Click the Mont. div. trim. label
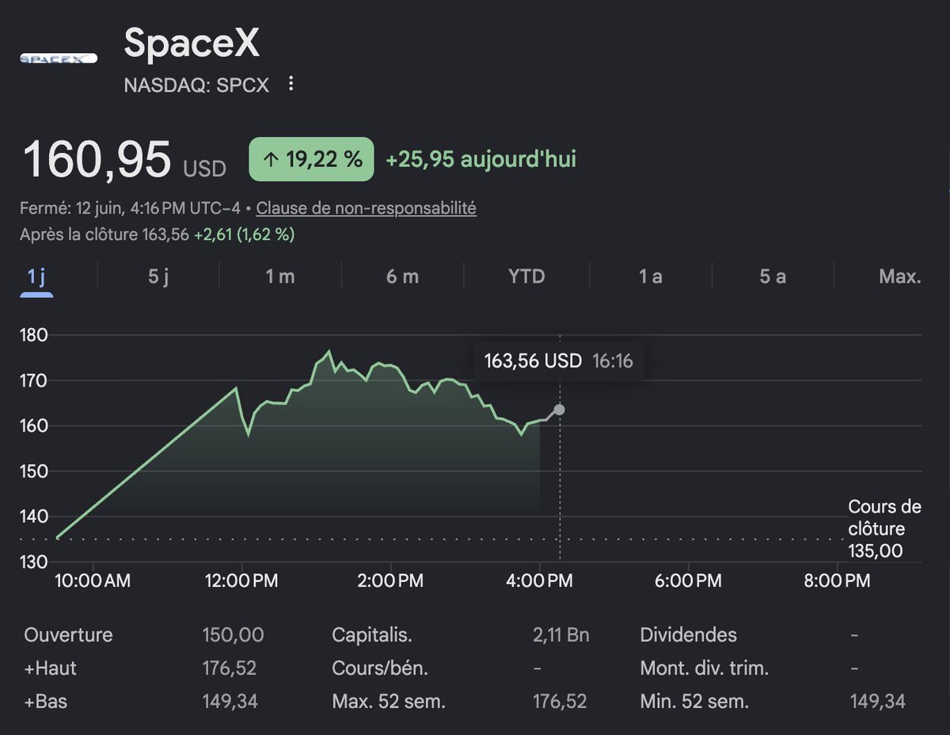The height and width of the screenshot is (735, 950). pos(704,668)
